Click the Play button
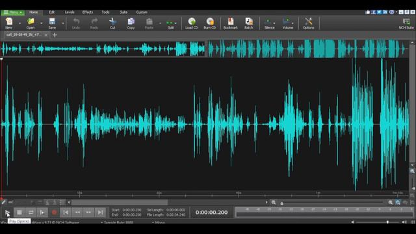 point(7,213)
